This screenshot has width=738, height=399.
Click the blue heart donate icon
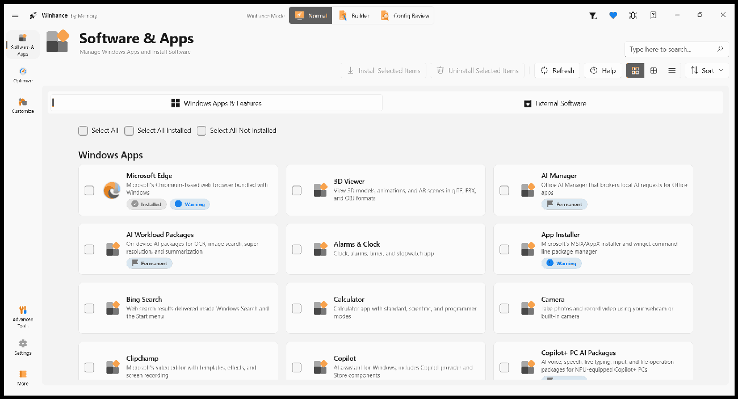click(x=613, y=15)
